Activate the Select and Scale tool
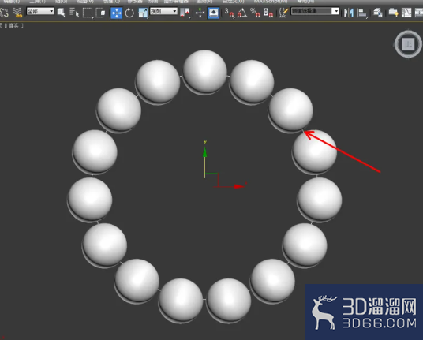 [143, 13]
